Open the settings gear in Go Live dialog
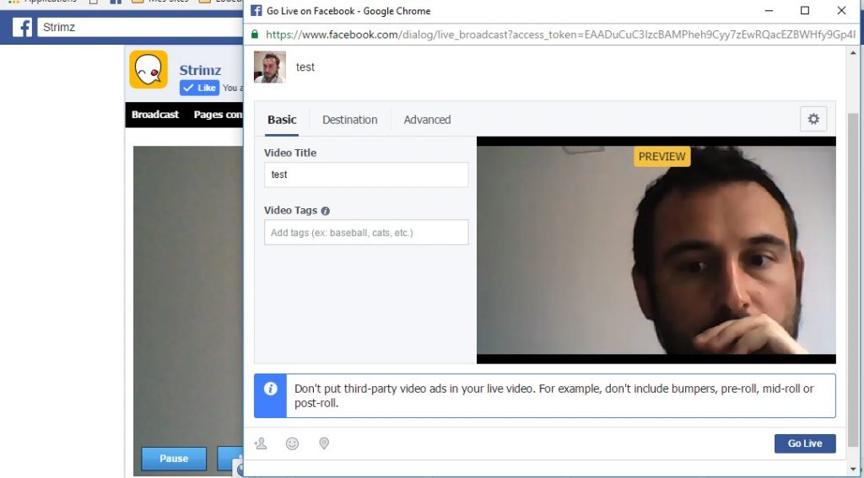864x478 pixels. tap(813, 119)
